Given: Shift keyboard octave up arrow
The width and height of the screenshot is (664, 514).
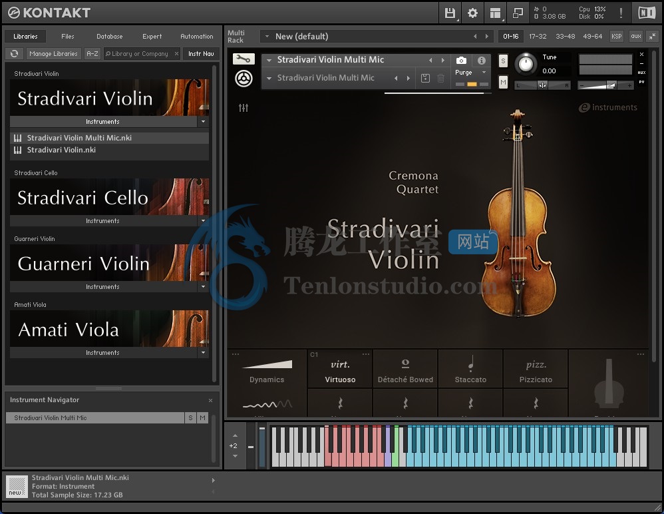Looking at the screenshot, I should (x=235, y=435).
